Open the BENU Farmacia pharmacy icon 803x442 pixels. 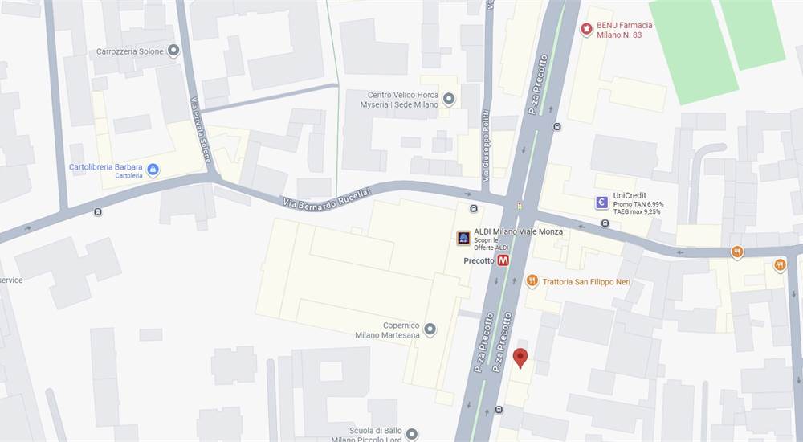point(586,29)
